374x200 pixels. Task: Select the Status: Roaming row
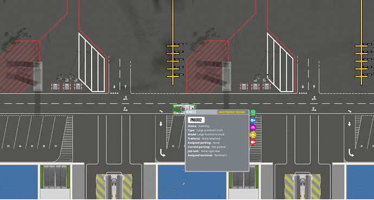click(x=198, y=126)
